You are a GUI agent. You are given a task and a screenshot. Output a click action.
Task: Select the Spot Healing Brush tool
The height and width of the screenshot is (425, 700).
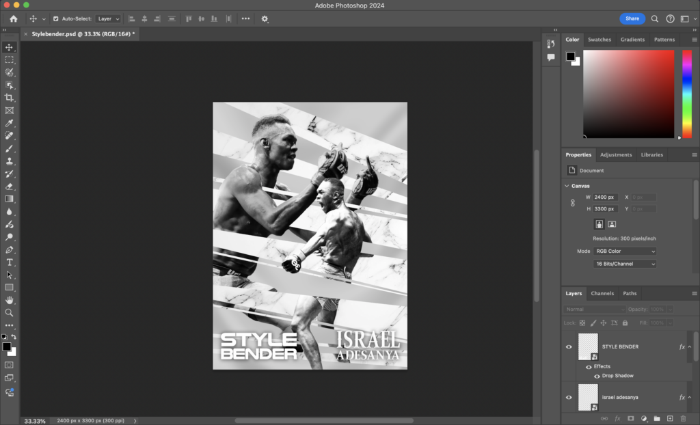click(9, 135)
